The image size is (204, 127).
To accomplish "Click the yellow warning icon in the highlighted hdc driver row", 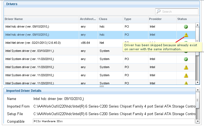I will [x=186, y=35].
